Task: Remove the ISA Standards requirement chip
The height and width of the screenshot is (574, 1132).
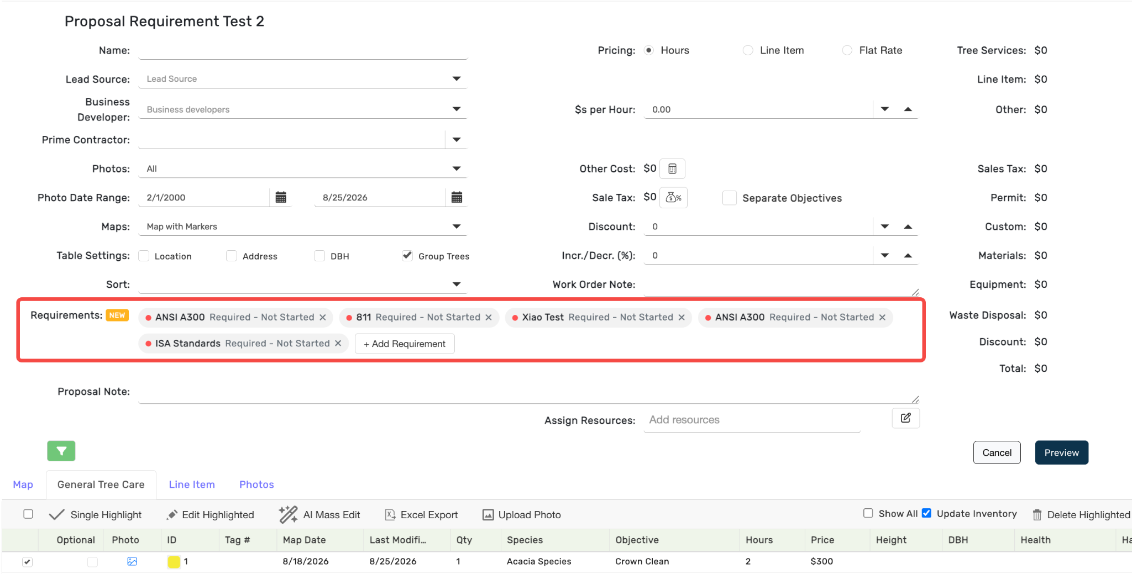Action: (338, 343)
